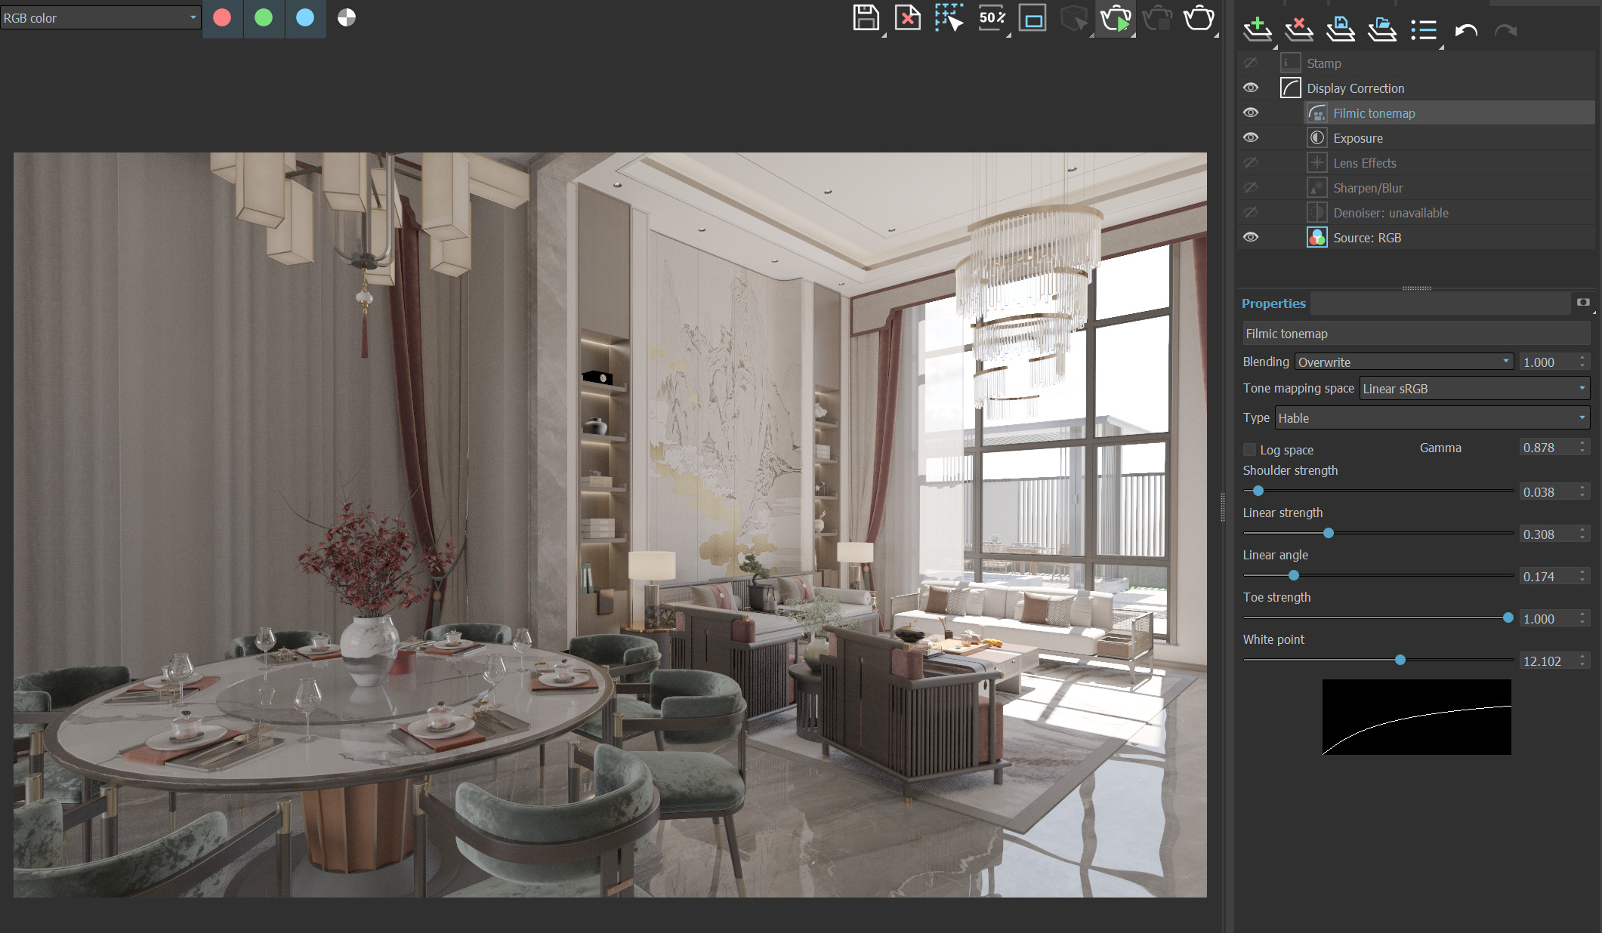Increase the Gamma value spinner
The height and width of the screenshot is (933, 1602).
click(1582, 444)
